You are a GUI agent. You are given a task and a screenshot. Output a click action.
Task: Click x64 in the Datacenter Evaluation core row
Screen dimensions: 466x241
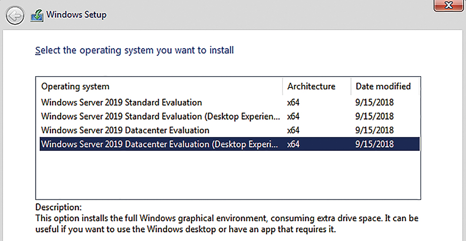coord(293,130)
